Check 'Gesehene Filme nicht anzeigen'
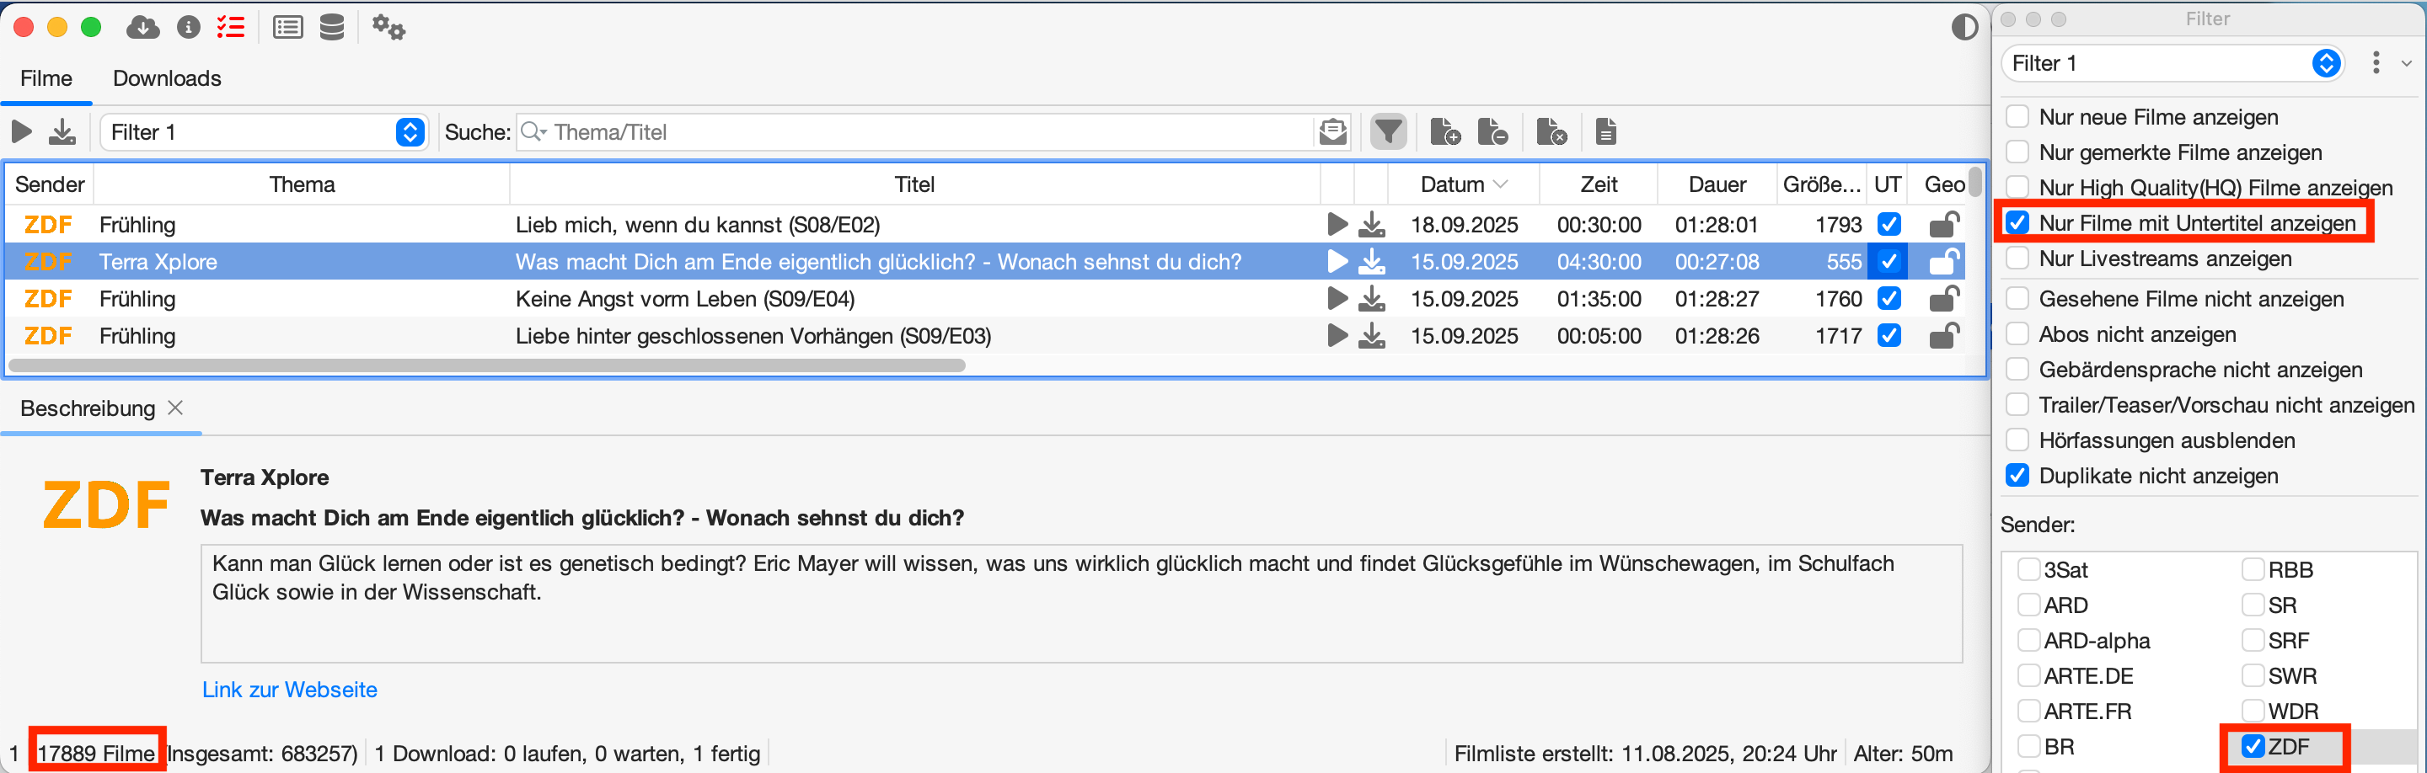The height and width of the screenshot is (773, 2427). pyautogui.click(x=2017, y=298)
